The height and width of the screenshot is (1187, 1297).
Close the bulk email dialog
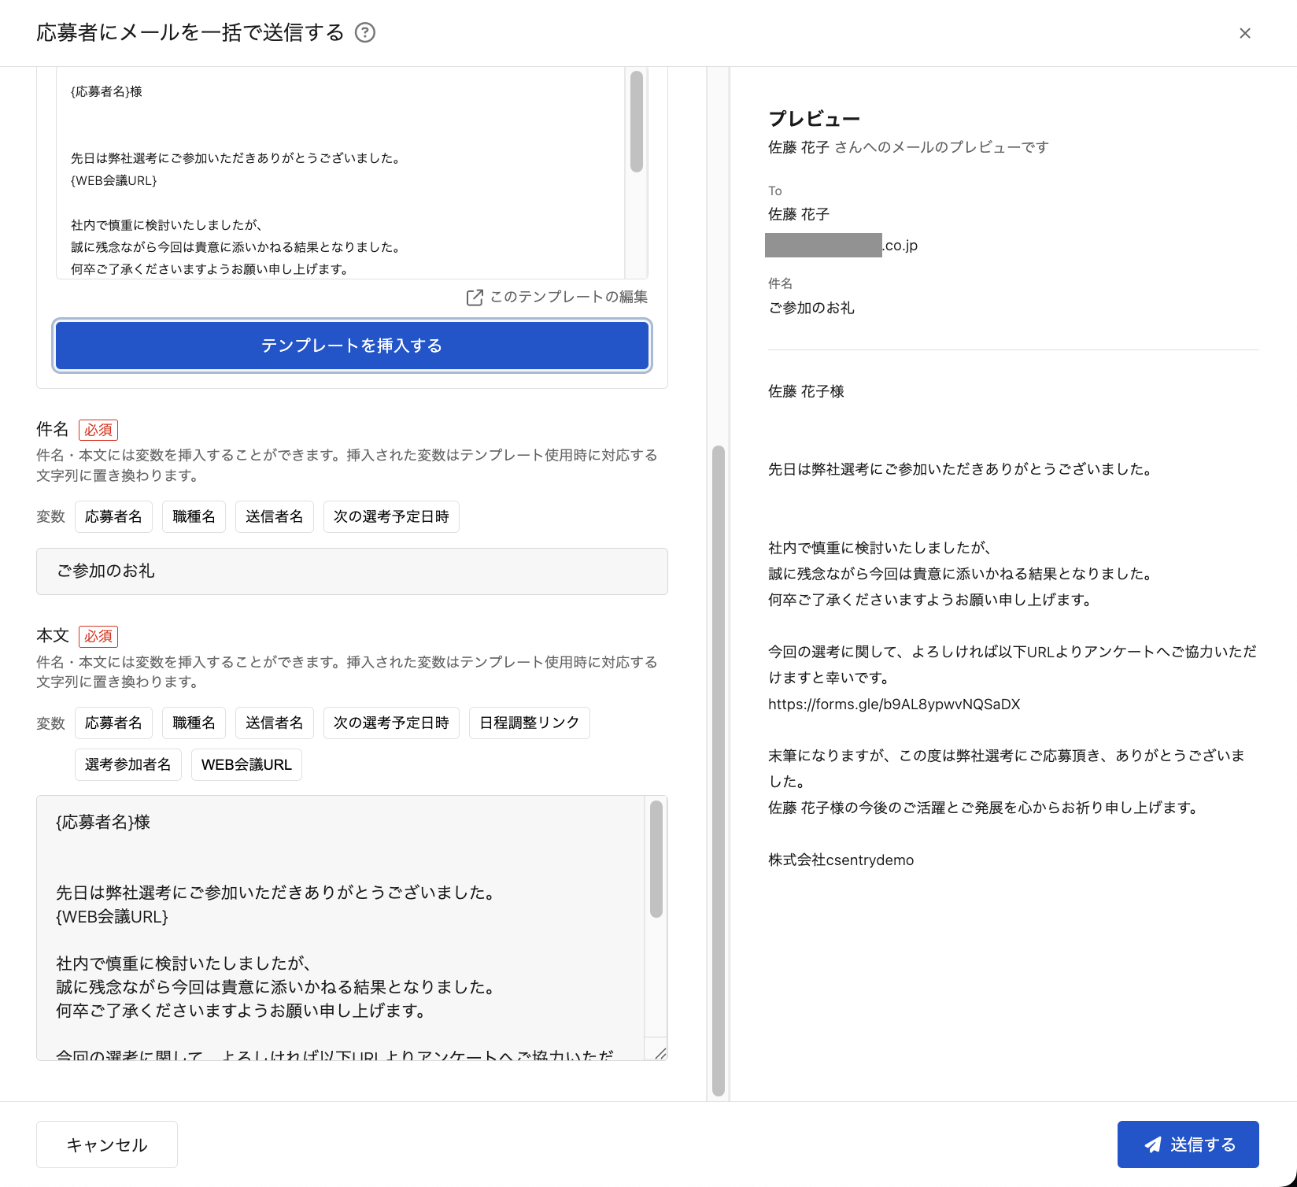[1245, 33]
